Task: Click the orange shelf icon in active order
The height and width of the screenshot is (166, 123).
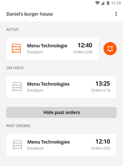Action: pyautogui.click(x=16, y=49)
